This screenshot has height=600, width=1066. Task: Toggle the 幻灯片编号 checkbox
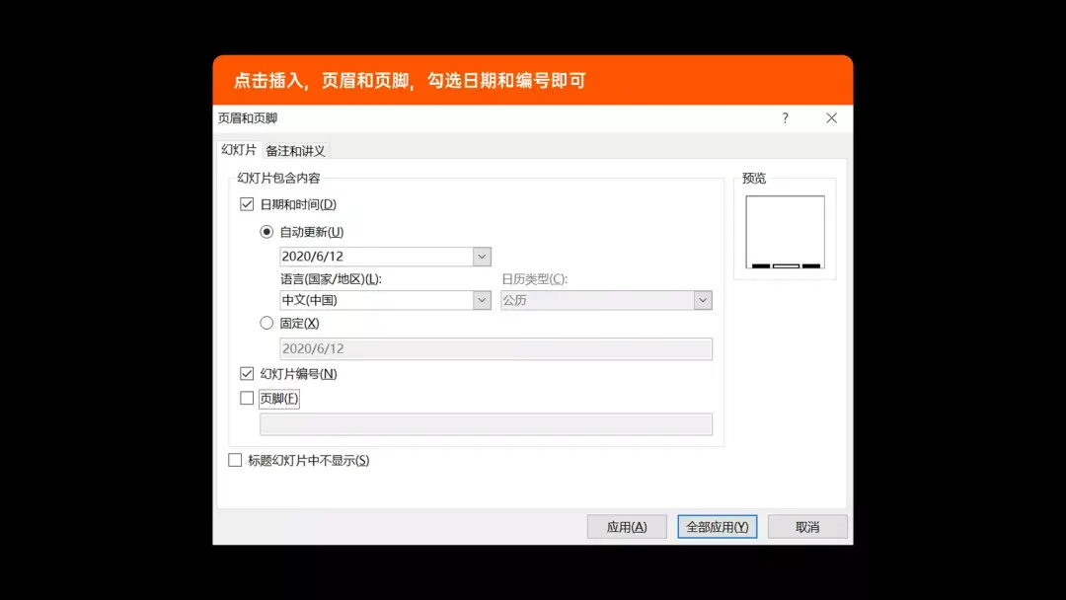pyautogui.click(x=247, y=374)
